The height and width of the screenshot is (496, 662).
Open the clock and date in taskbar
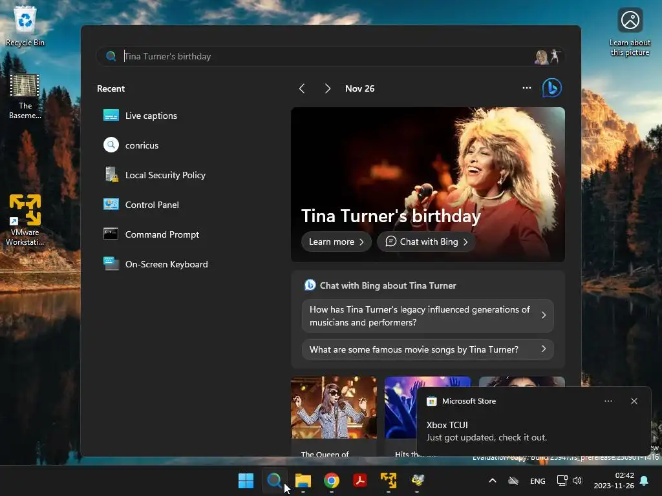pyautogui.click(x=614, y=480)
